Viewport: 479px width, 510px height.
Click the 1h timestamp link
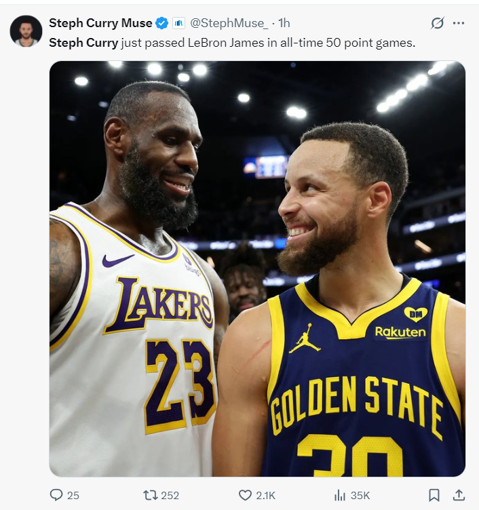coord(284,23)
